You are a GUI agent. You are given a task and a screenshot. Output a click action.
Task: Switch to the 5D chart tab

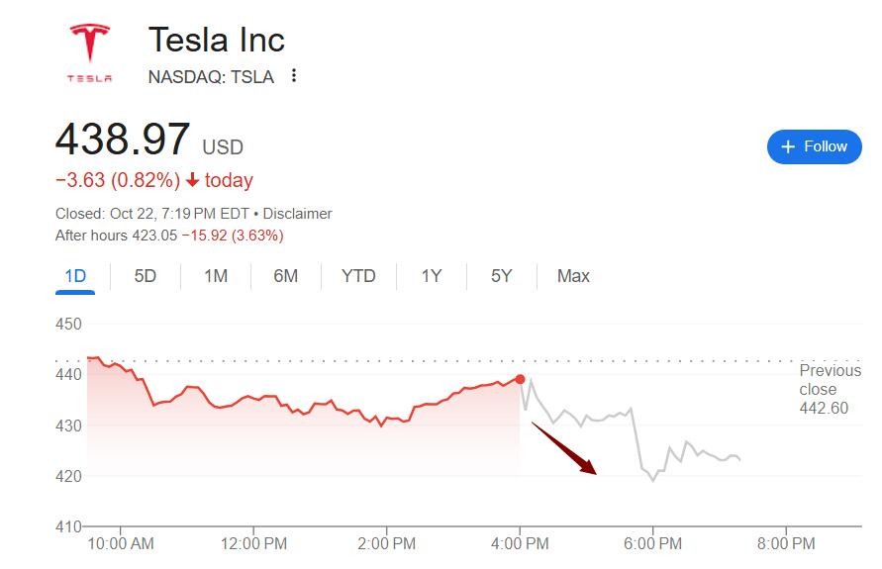[x=146, y=276]
